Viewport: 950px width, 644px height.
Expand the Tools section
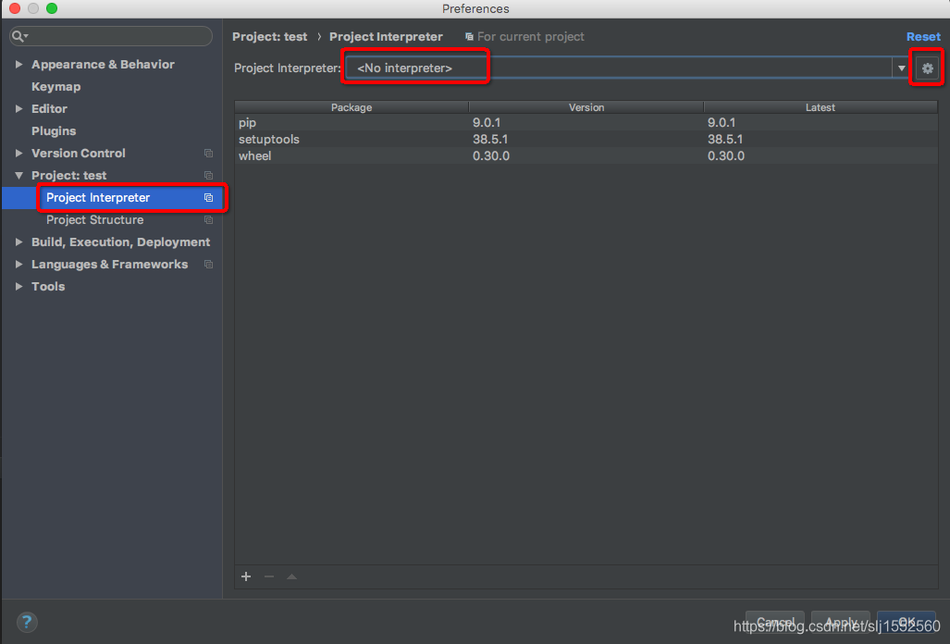(19, 287)
